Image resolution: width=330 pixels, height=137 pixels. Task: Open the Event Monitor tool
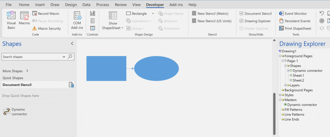click(293, 14)
